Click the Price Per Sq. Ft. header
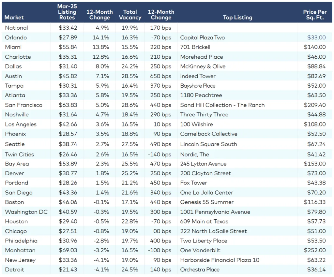The image size is (334, 277). tap(315, 14)
